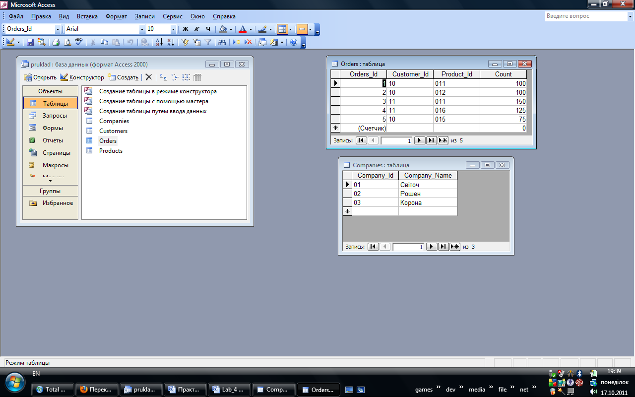The image size is (635, 397).
Task: Click Создать in the pruklad window
Action: (x=123, y=77)
